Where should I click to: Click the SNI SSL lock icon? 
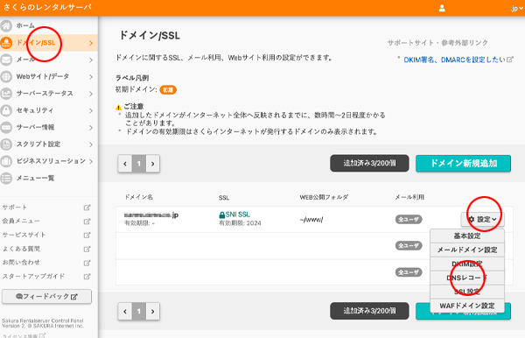tap(221, 215)
